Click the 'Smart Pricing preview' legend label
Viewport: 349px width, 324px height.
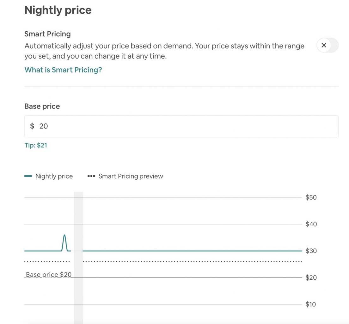click(131, 176)
